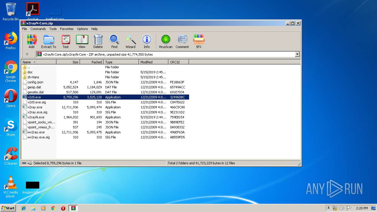Sort by the Modified column header
The image size is (377, 212).
click(153, 62)
